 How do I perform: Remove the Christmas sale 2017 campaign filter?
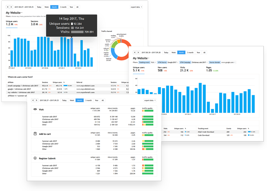[x=207, y=62]
